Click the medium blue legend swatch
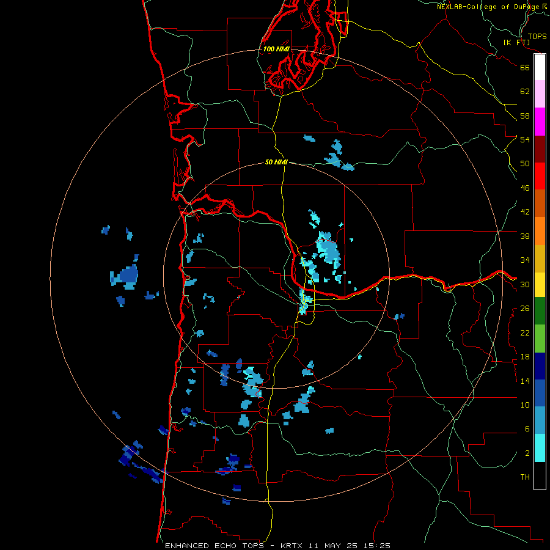The height and width of the screenshot is (550, 550). click(x=540, y=393)
